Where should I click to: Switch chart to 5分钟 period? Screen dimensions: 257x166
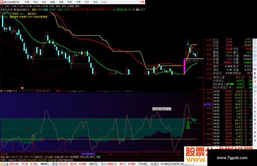click(x=20, y=6)
